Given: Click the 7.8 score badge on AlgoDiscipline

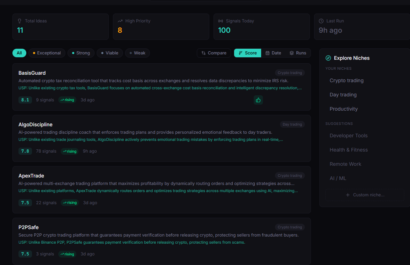Looking at the screenshot, I should point(25,151).
